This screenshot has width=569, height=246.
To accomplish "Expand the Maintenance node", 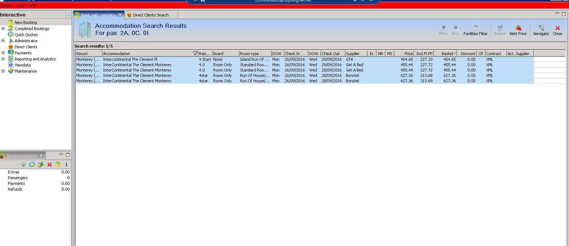I will point(3,71).
